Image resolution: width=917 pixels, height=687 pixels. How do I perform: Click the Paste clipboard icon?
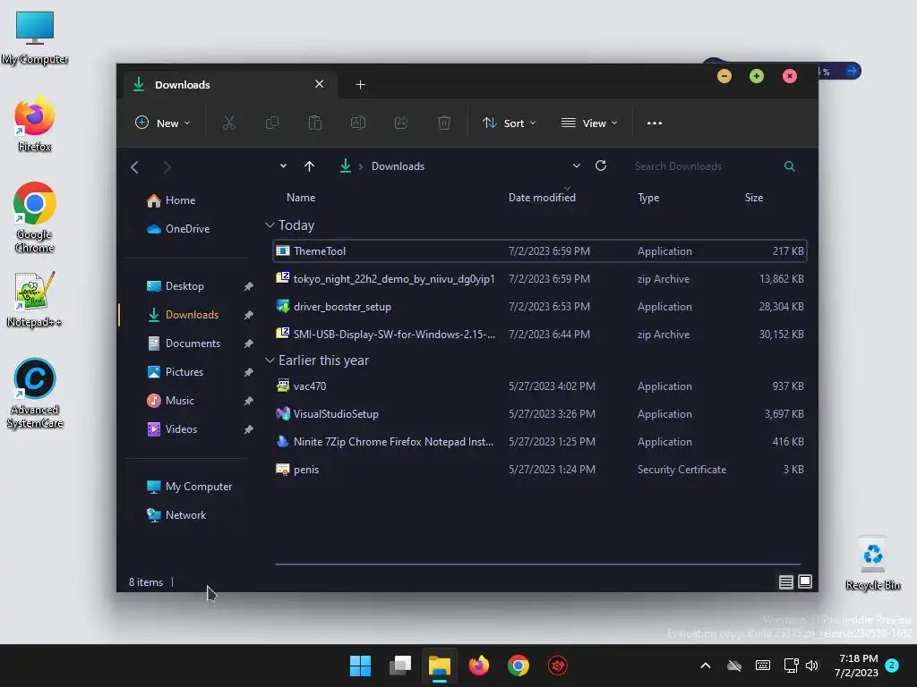point(314,123)
